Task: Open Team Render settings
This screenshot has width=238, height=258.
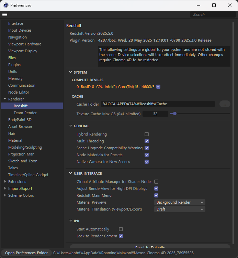Action: (25, 113)
